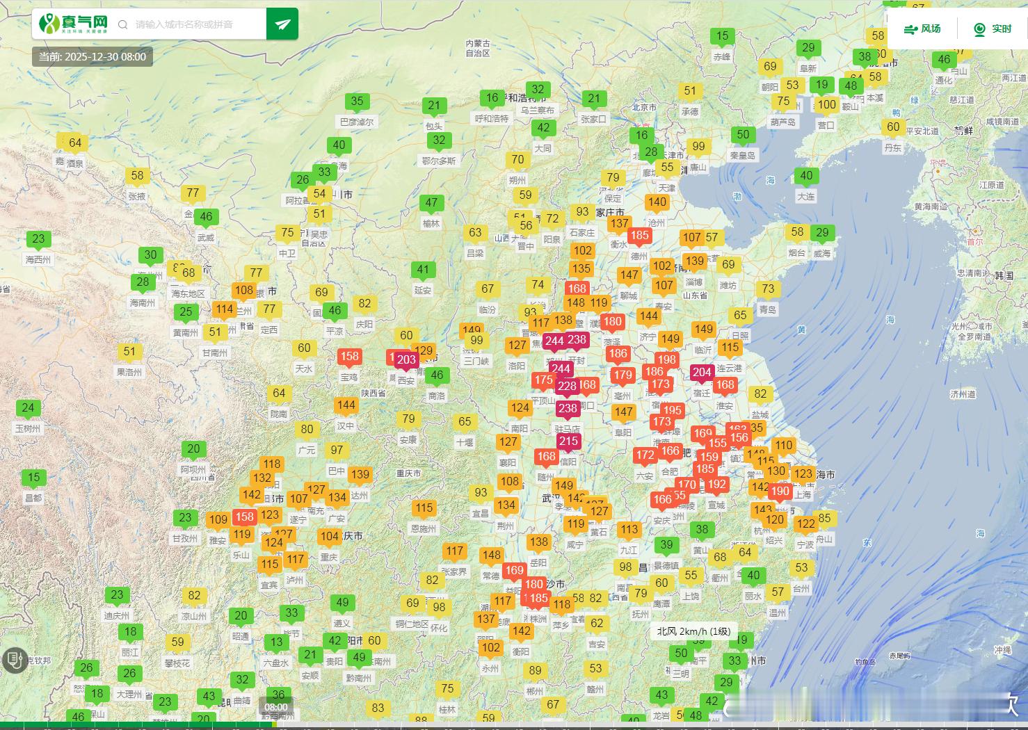This screenshot has height=730, width=1028.
Task: Click the wind tooltip 北风 2km/h (1级)
Action: (693, 631)
